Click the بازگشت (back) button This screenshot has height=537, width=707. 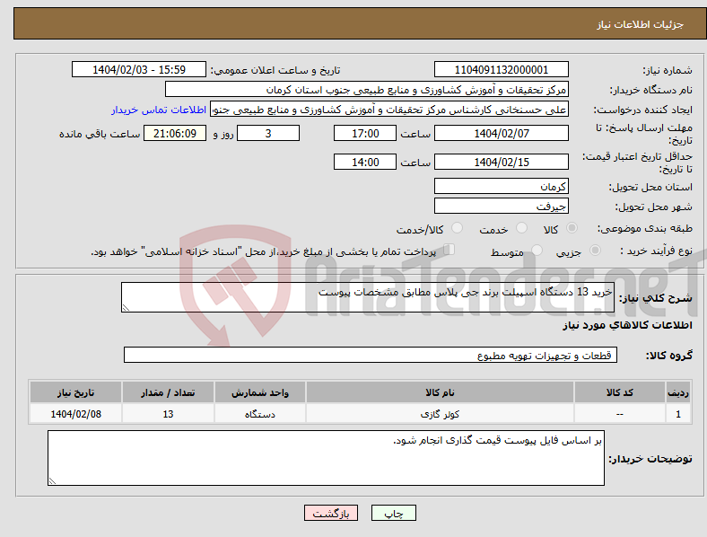coord(331,513)
